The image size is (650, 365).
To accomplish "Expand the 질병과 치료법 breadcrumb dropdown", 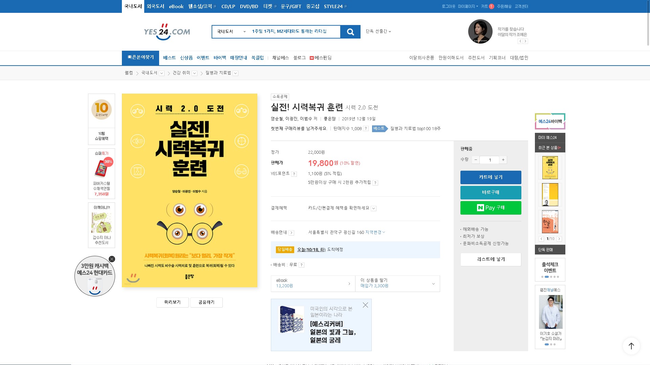I will click(x=236, y=73).
